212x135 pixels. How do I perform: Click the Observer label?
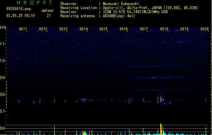click(68, 4)
